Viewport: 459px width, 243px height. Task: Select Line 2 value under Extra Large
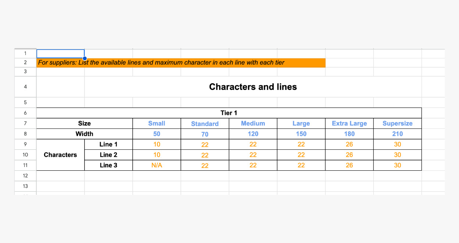(x=349, y=155)
